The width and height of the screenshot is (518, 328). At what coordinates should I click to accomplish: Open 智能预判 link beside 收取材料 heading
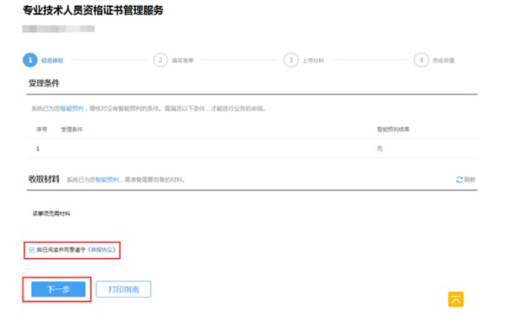107,180
